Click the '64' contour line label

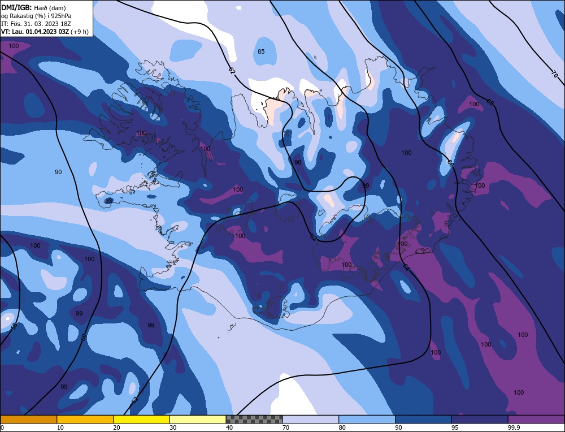406,267
